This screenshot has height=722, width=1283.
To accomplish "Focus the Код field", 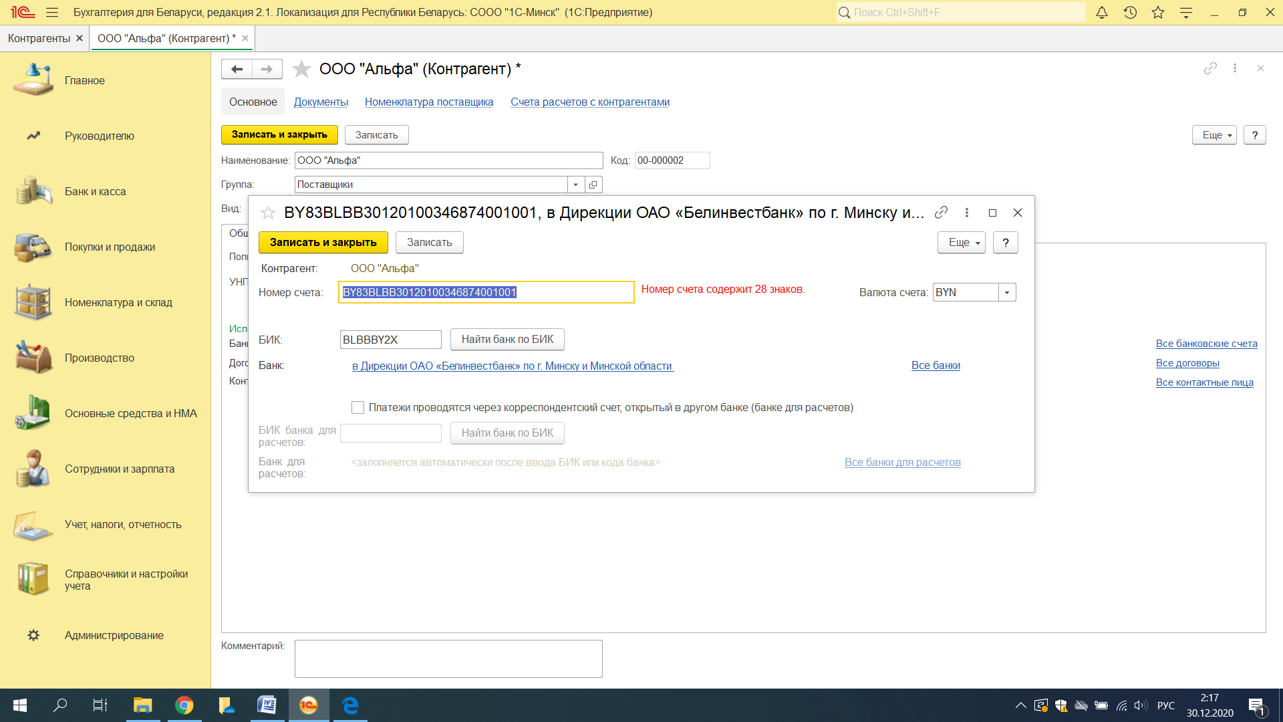I will (672, 160).
